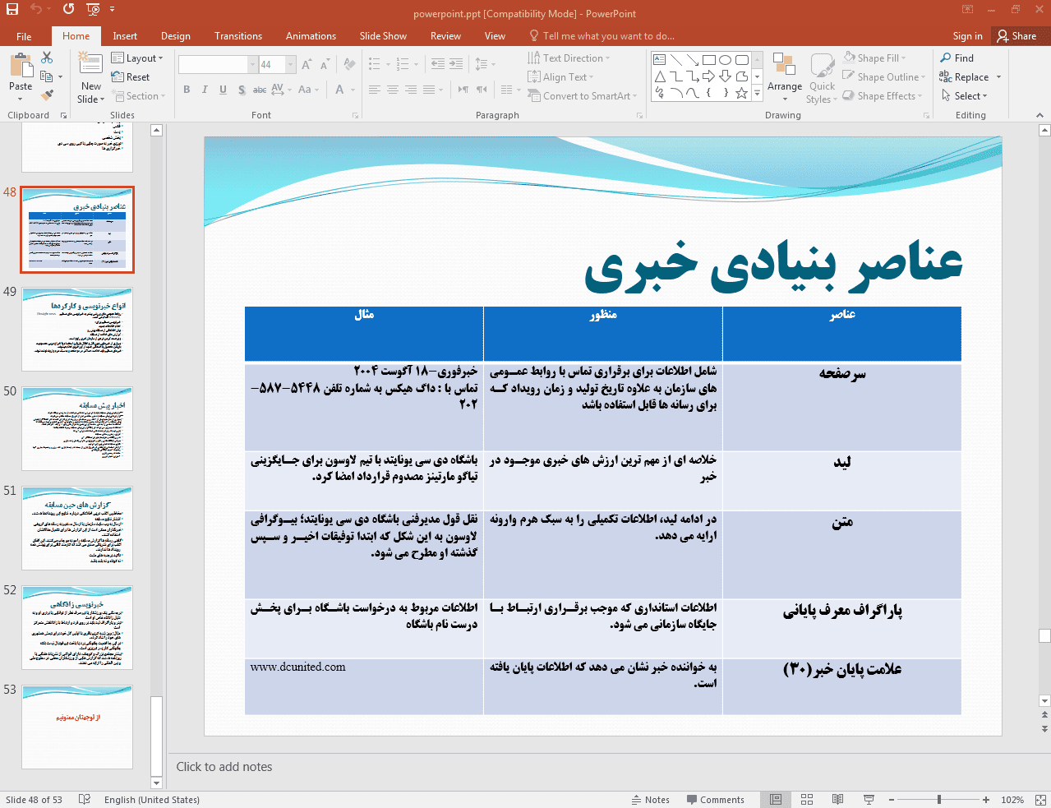Toggle Comments pane in status bar
The width and height of the screenshot is (1051, 808).
[715, 799]
